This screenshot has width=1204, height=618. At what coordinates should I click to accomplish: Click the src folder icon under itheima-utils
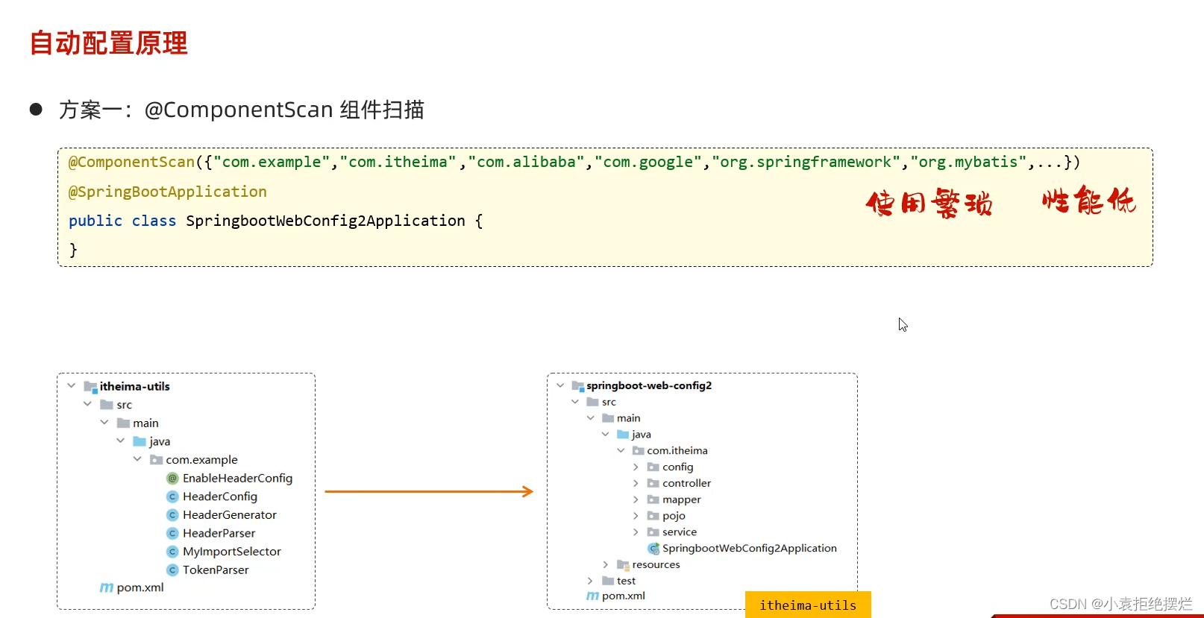pyautogui.click(x=107, y=405)
